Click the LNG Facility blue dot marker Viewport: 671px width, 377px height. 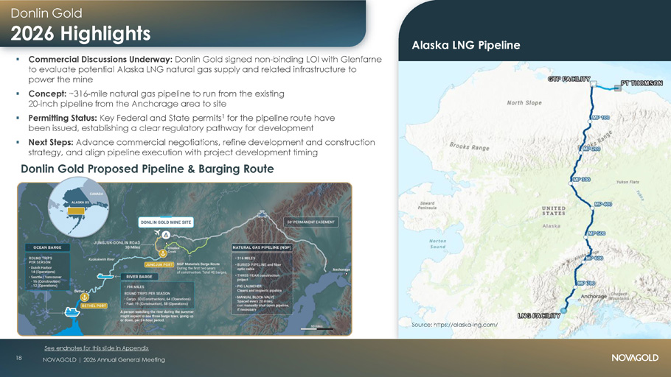point(563,311)
